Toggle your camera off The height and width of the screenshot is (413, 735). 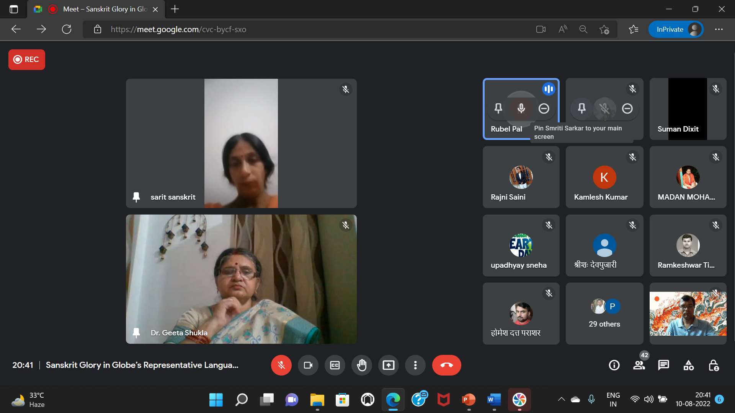308,365
